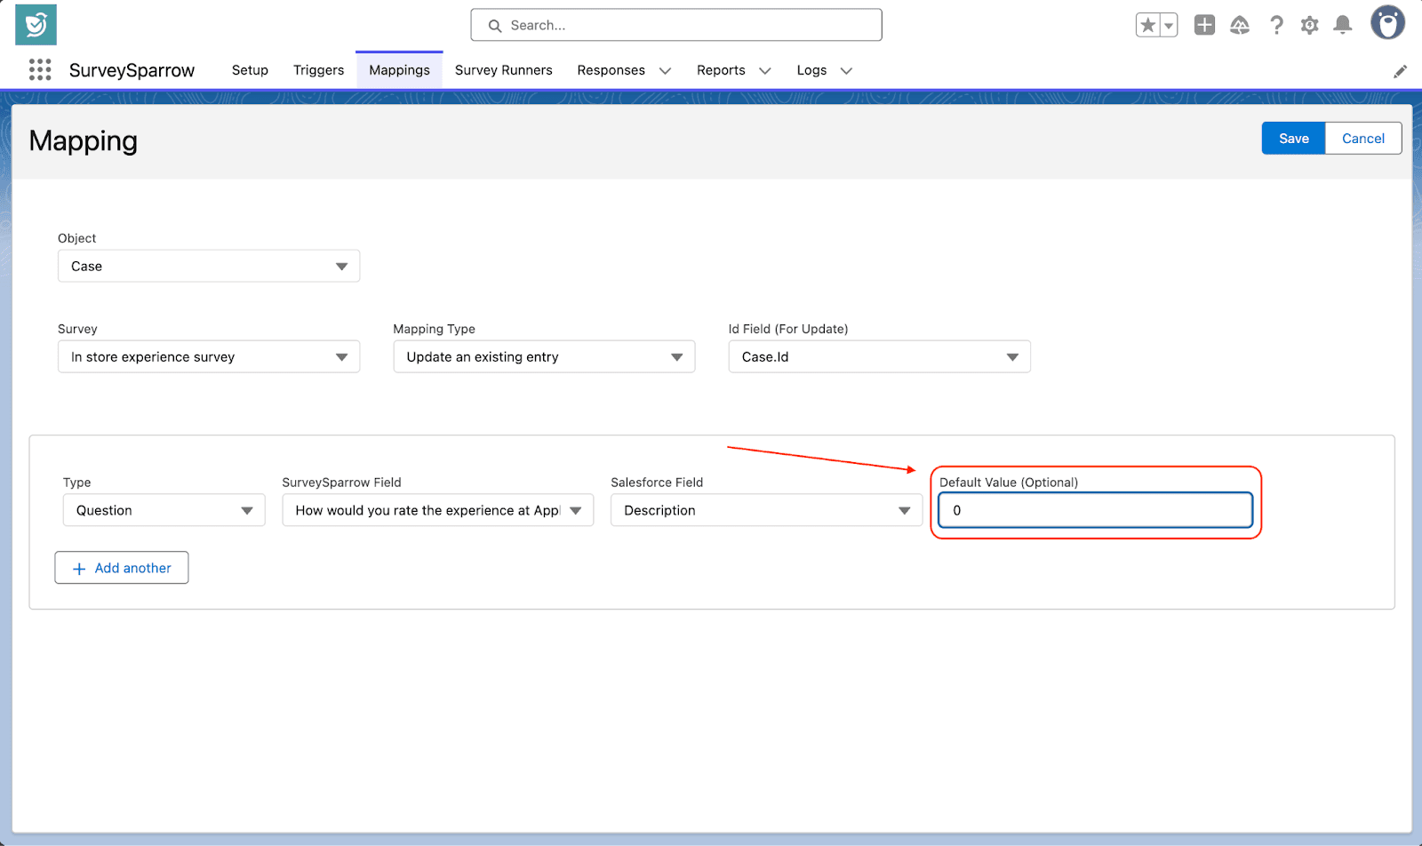Expand the Object dropdown showing Case
1422x846 pixels.
click(x=209, y=266)
